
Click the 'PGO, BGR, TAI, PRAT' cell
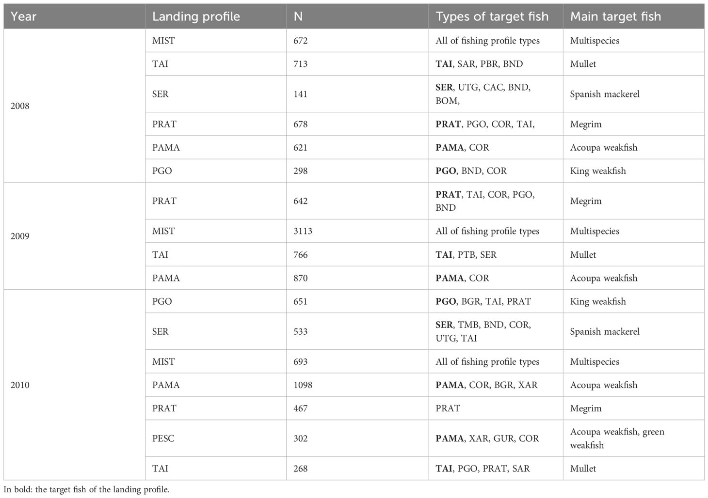[483, 301]
